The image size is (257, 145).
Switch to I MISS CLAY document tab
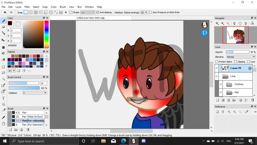click(x=91, y=18)
